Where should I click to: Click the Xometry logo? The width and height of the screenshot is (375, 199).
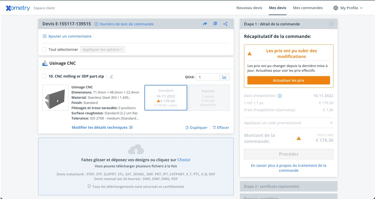(x=18, y=8)
